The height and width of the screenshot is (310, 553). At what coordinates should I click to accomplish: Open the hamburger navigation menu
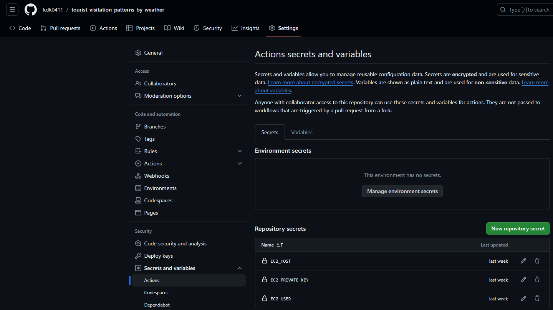tap(12, 10)
